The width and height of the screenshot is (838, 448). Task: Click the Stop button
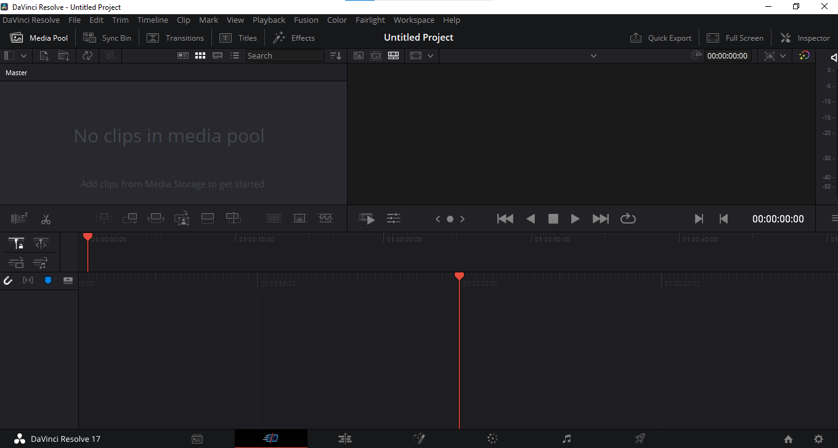(553, 218)
